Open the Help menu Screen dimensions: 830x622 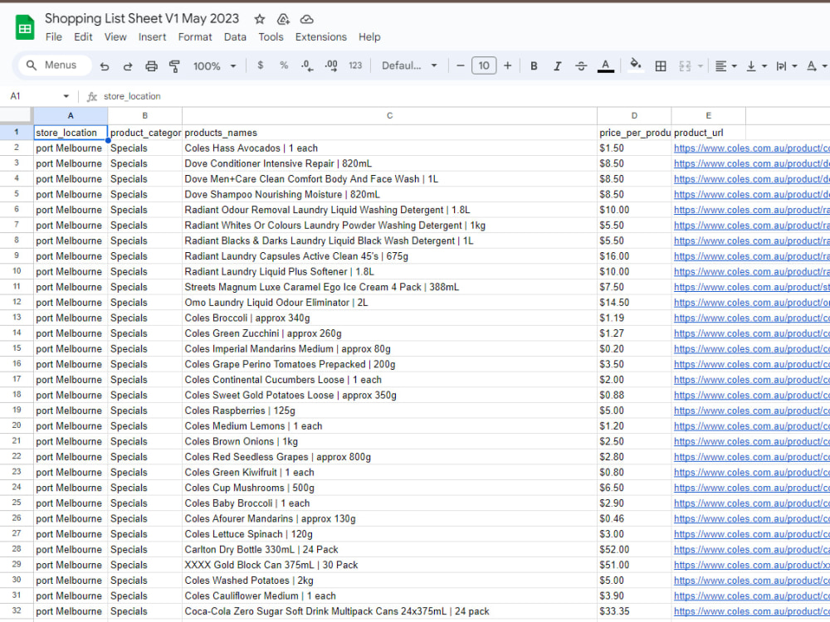click(369, 37)
